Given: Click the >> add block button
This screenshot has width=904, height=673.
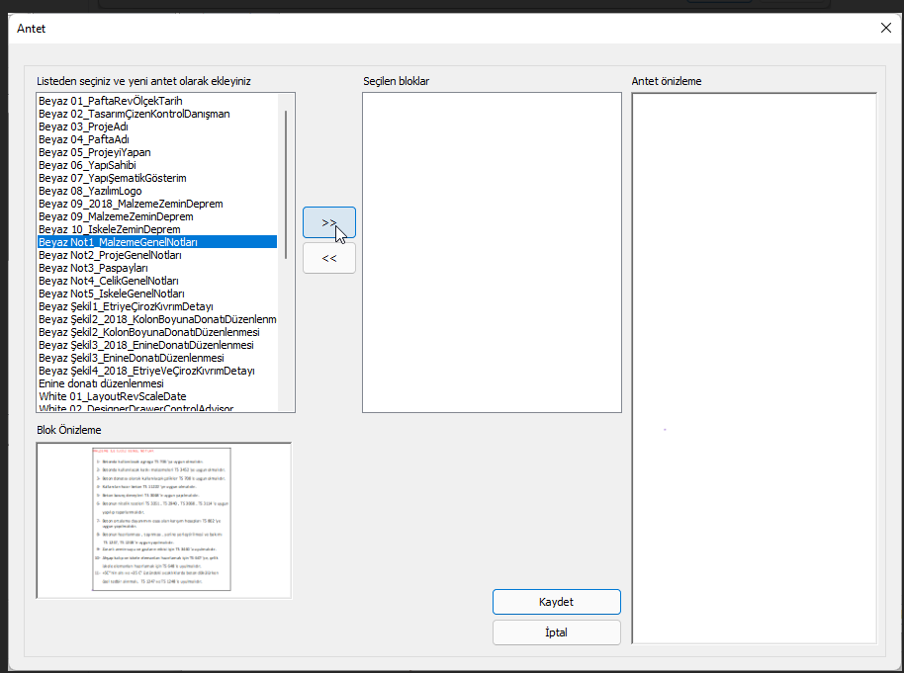Looking at the screenshot, I should [329, 222].
